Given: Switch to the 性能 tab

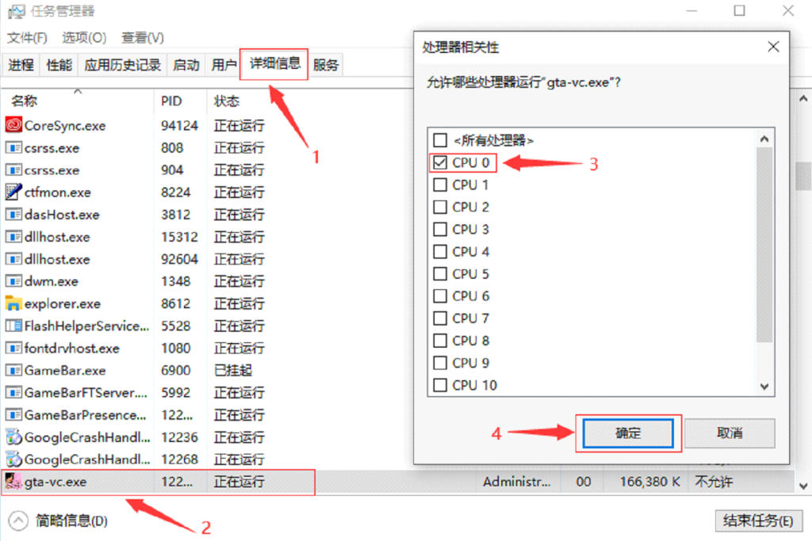Looking at the screenshot, I should 59,65.
